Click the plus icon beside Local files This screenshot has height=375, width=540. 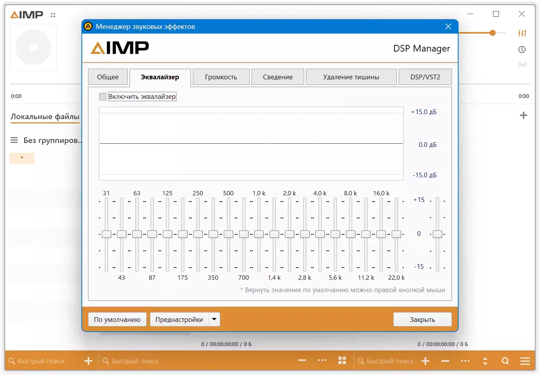pyautogui.click(x=523, y=115)
